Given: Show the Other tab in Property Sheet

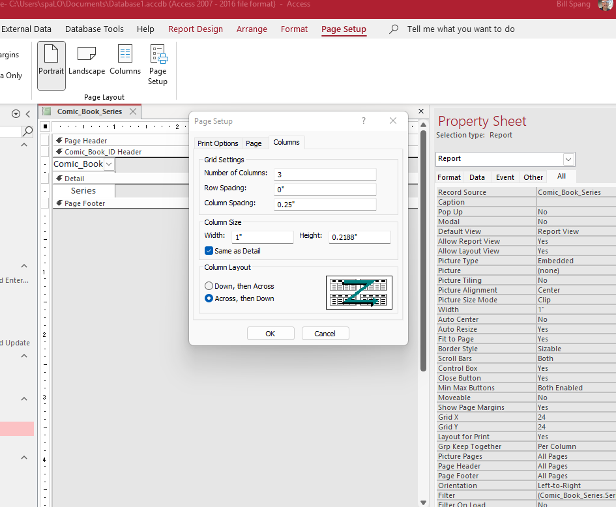Looking at the screenshot, I should pyautogui.click(x=533, y=177).
